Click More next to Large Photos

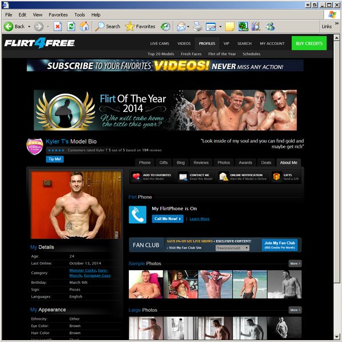click(x=295, y=310)
